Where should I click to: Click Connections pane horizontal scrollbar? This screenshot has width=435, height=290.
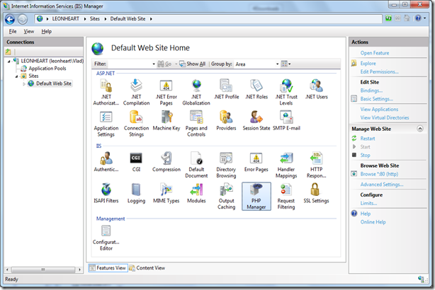43,269
